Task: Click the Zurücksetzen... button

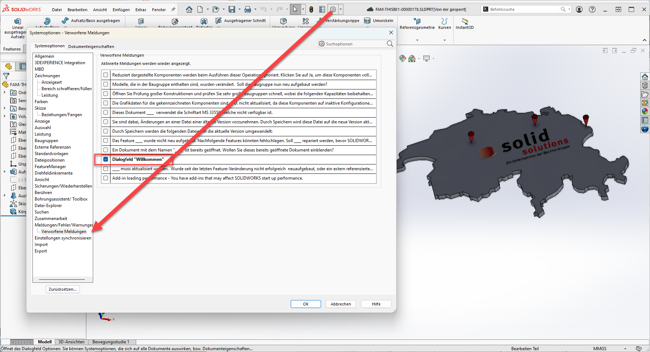Action: click(x=62, y=289)
